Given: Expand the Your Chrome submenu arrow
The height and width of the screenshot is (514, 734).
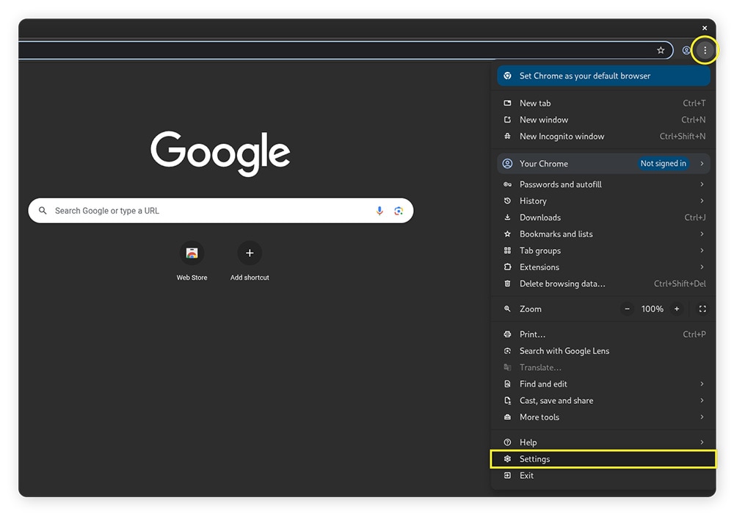Looking at the screenshot, I should pos(702,163).
